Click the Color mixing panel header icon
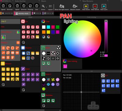 (x=64, y=61)
